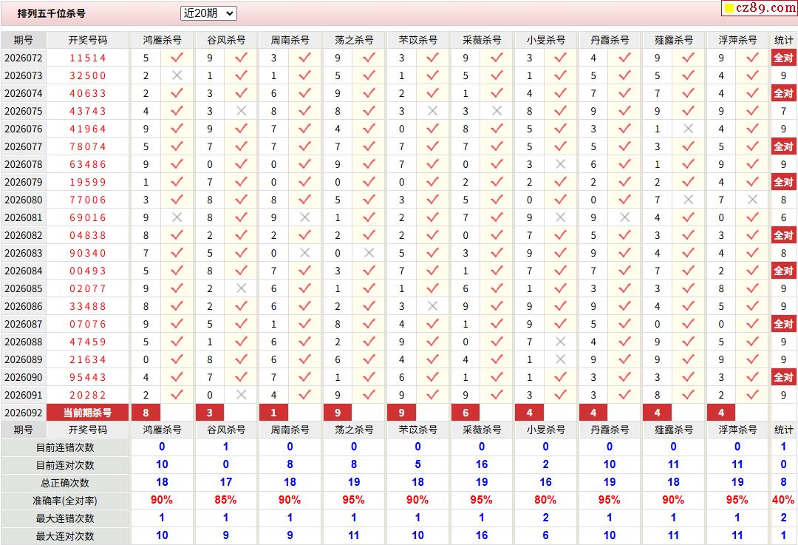Click the red check for 鸿雁杀号 in row 2026072
The height and width of the screenshot is (545, 798).
coord(177,58)
